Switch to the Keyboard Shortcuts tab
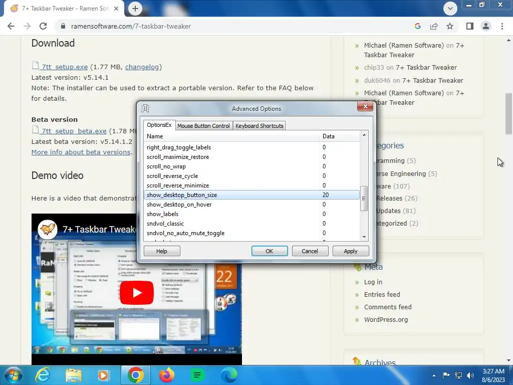 [x=259, y=126]
